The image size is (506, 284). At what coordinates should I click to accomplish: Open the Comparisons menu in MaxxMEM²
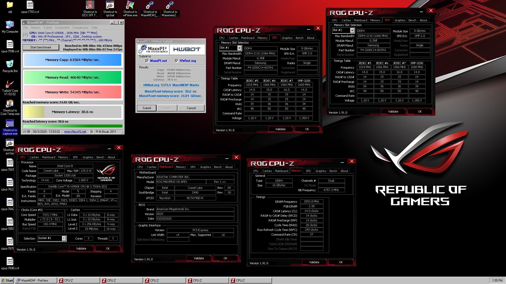pos(80,28)
